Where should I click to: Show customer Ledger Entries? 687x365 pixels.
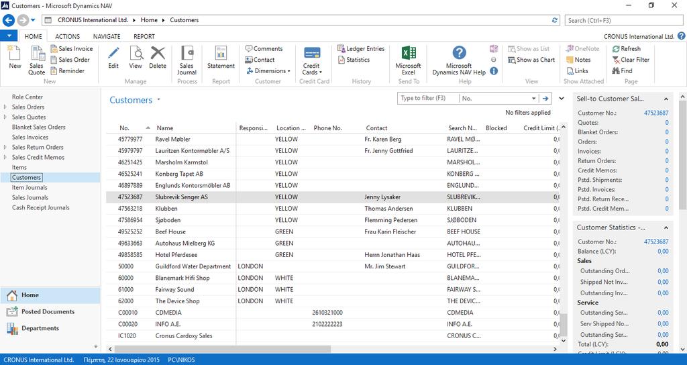(x=361, y=48)
